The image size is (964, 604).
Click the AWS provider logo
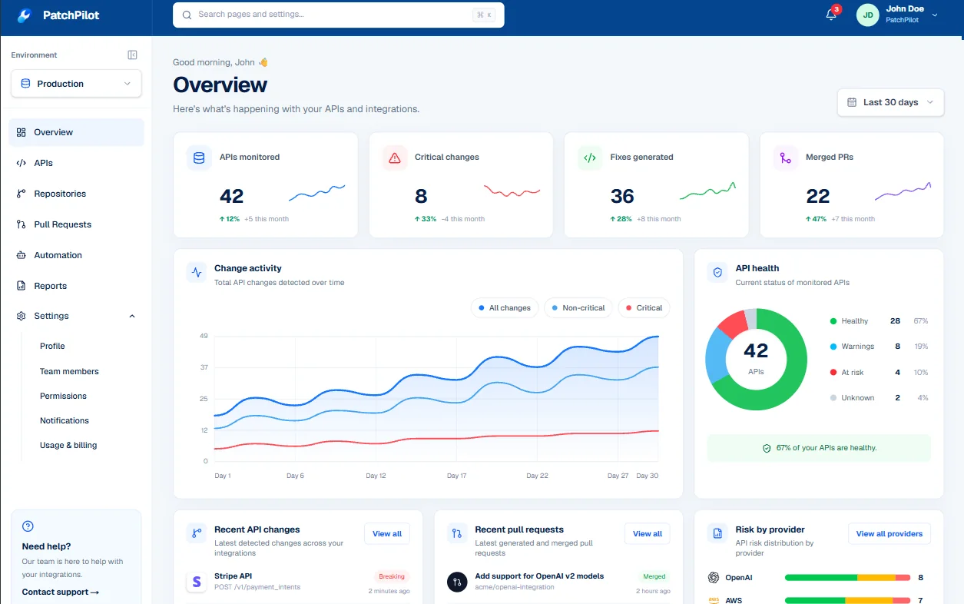pyautogui.click(x=714, y=600)
